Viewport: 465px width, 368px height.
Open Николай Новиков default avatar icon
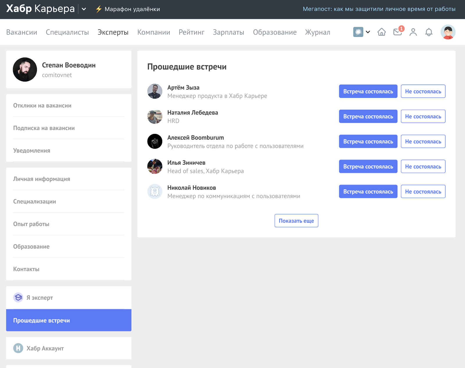point(155,191)
